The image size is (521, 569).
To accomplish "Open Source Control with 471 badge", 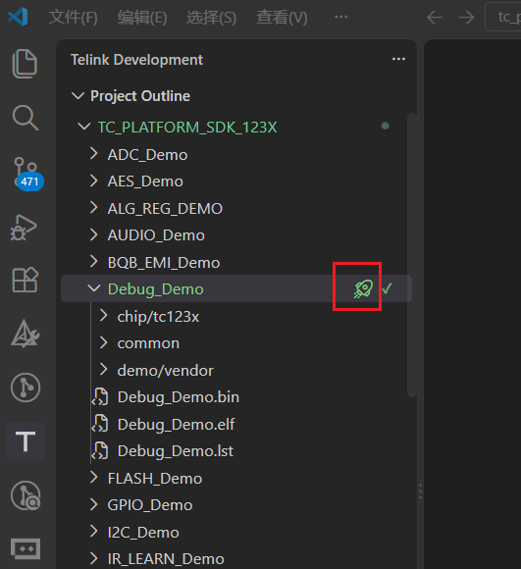I will tap(26, 173).
